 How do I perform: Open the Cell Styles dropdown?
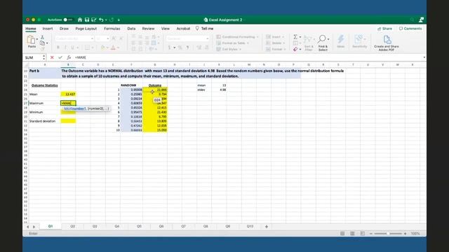click(229, 49)
